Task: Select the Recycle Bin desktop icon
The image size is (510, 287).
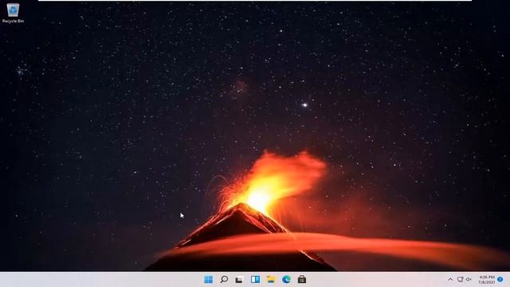Action: 13,13
